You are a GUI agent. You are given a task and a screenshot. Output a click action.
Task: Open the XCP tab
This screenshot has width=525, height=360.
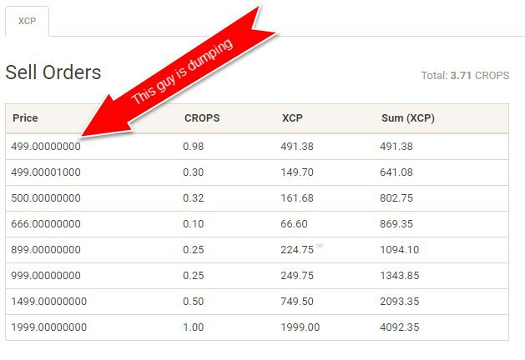coord(27,21)
